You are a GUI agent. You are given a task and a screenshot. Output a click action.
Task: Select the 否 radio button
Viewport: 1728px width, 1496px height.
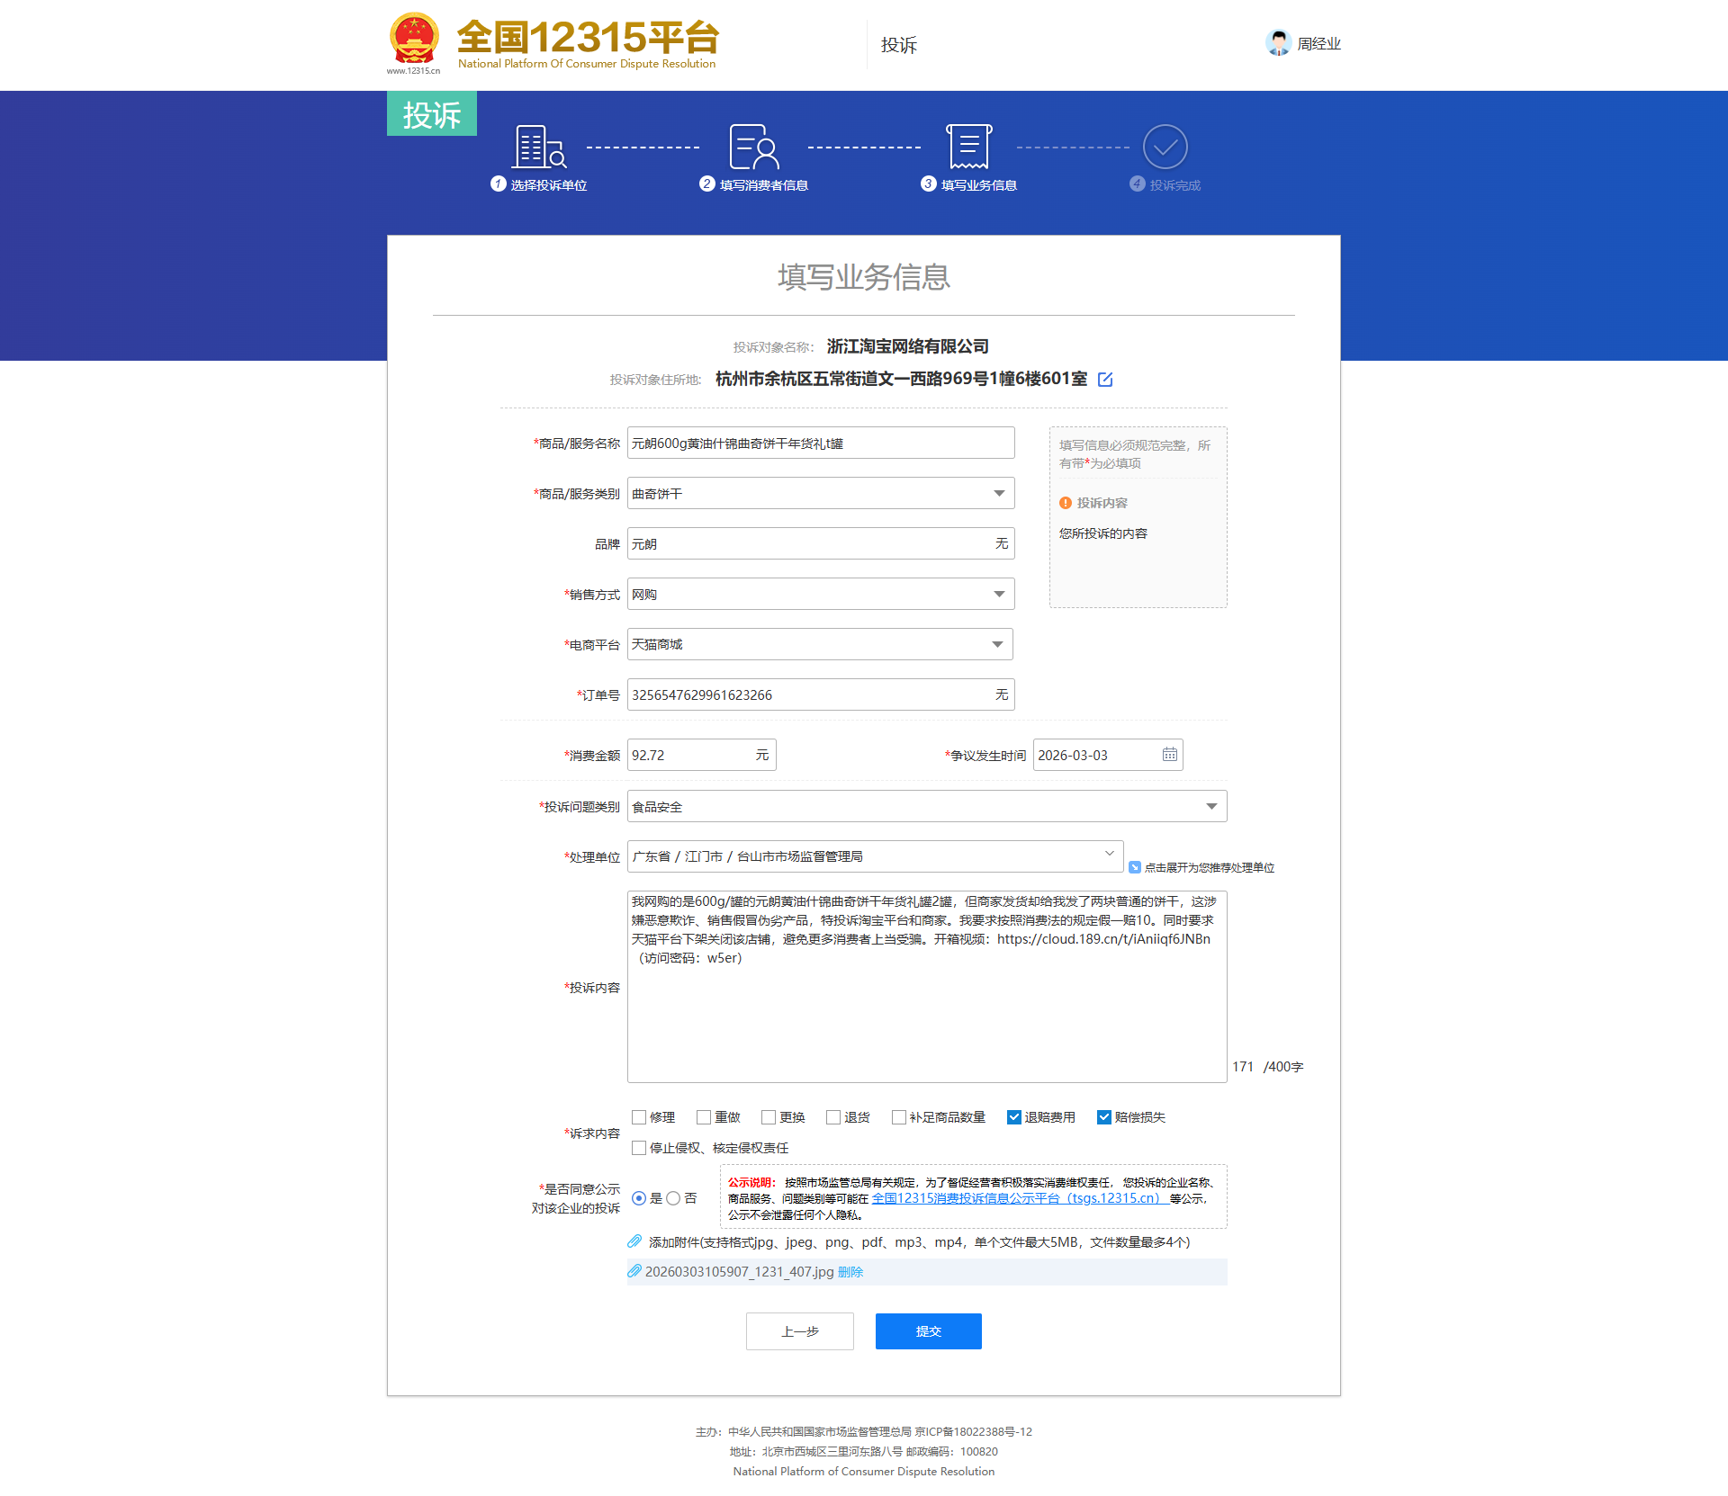point(673,1198)
